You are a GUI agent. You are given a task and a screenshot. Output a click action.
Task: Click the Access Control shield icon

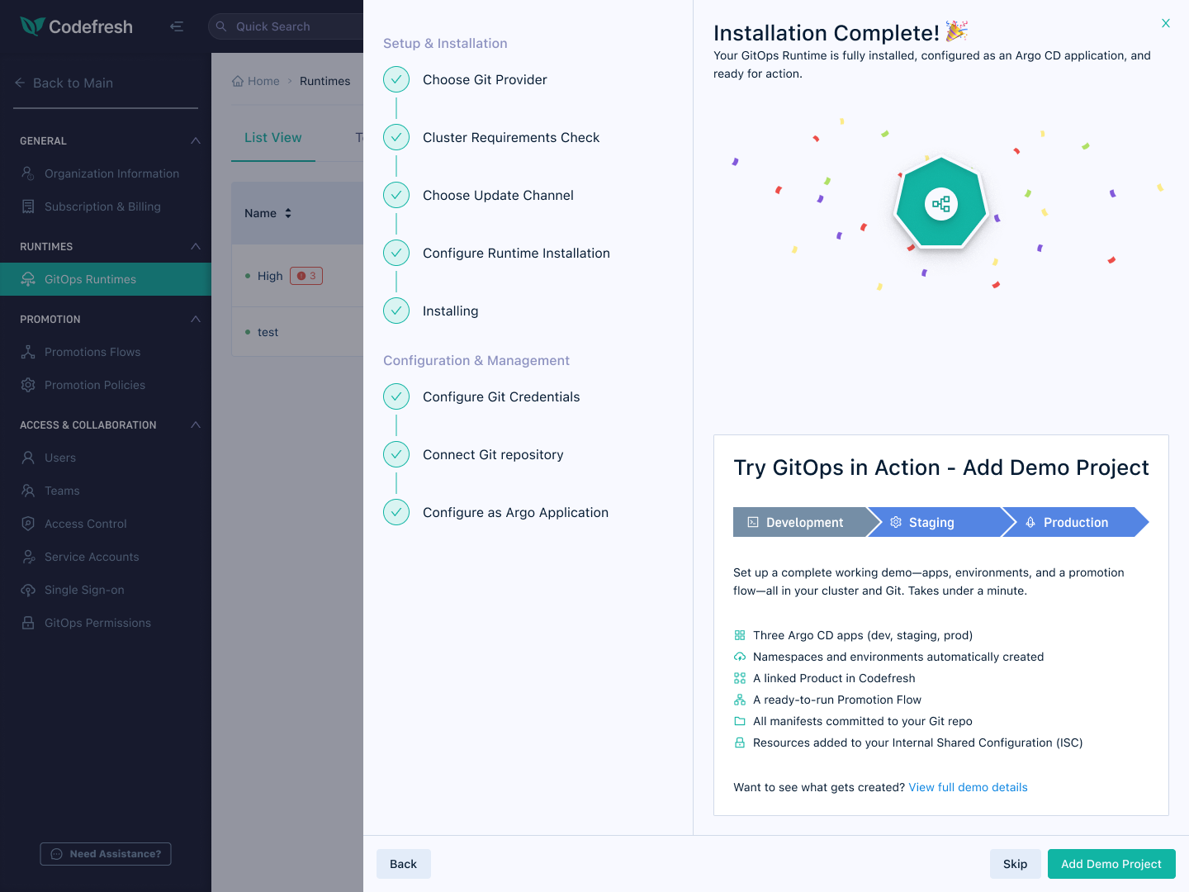[28, 524]
